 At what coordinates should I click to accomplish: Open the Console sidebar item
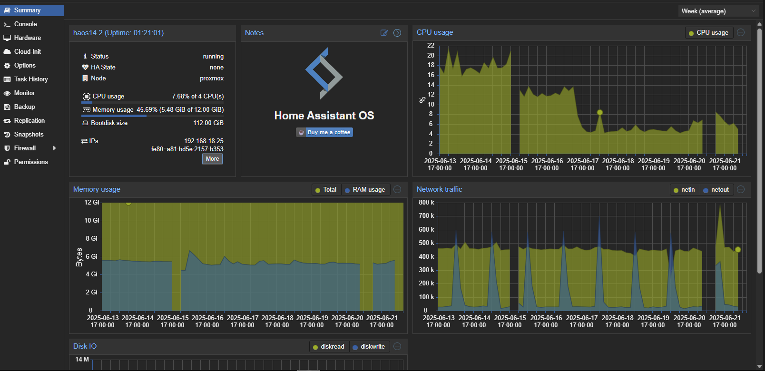tap(31, 24)
